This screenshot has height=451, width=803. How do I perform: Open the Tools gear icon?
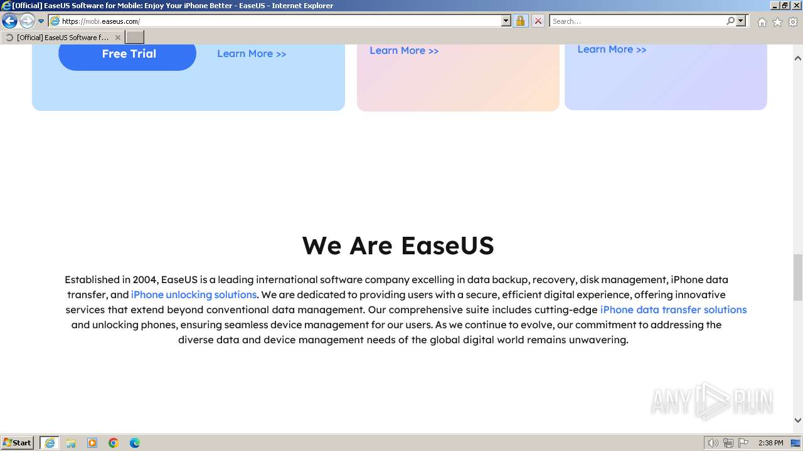coord(793,22)
